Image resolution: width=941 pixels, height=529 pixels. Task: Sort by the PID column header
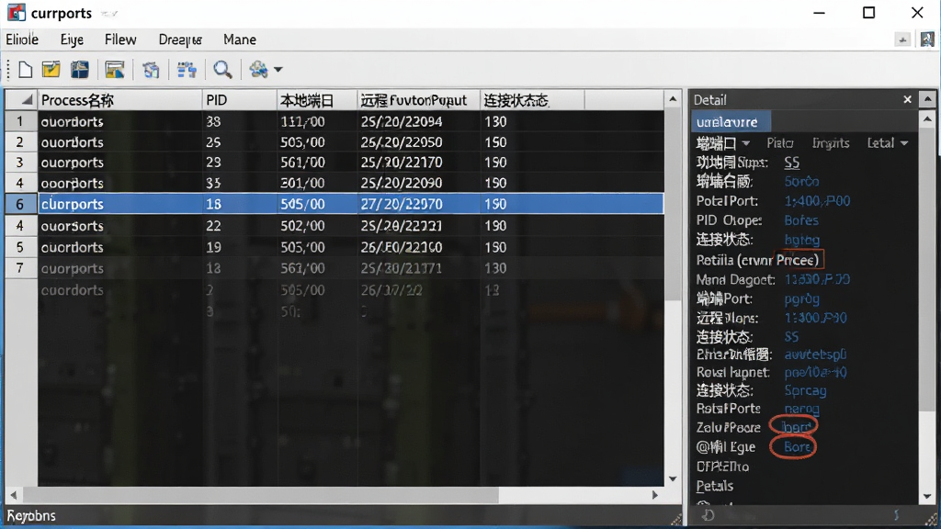tap(240, 100)
